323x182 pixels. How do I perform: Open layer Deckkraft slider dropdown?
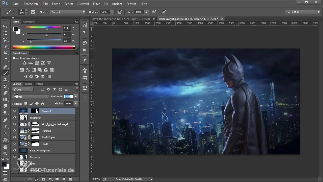[76, 97]
